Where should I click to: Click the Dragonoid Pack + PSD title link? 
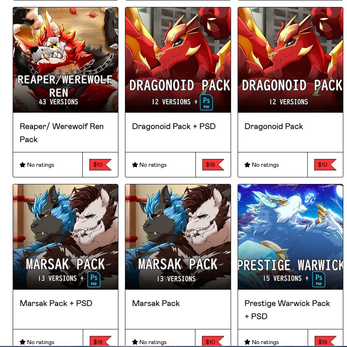click(x=174, y=126)
